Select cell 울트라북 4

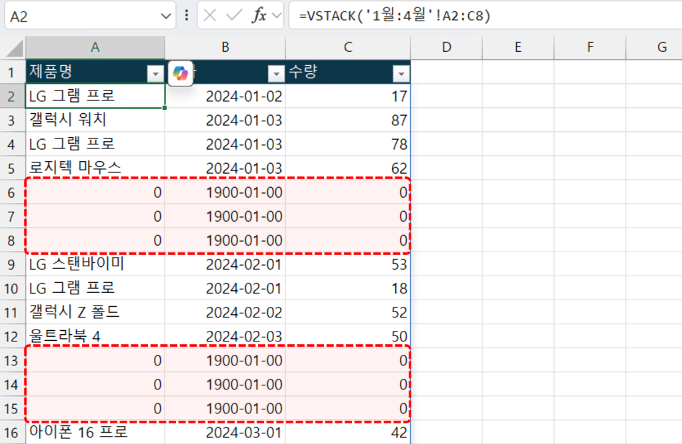pos(95,336)
